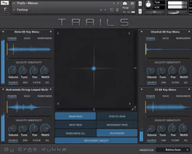This screenshot has height=154, width=192.
Task: Open Oneshot 88 Key Menu sound selector
Action: point(165,32)
